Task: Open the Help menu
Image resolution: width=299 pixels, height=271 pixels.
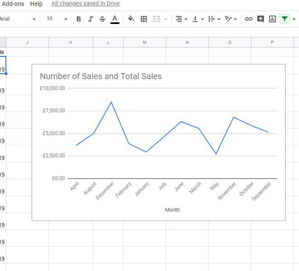Action: pyautogui.click(x=36, y=4)
